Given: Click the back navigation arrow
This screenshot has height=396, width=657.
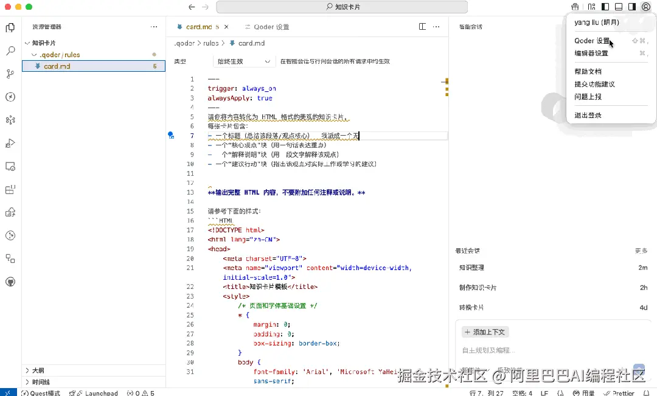Looking at the screenshot, I should click(x=192, y=7).
